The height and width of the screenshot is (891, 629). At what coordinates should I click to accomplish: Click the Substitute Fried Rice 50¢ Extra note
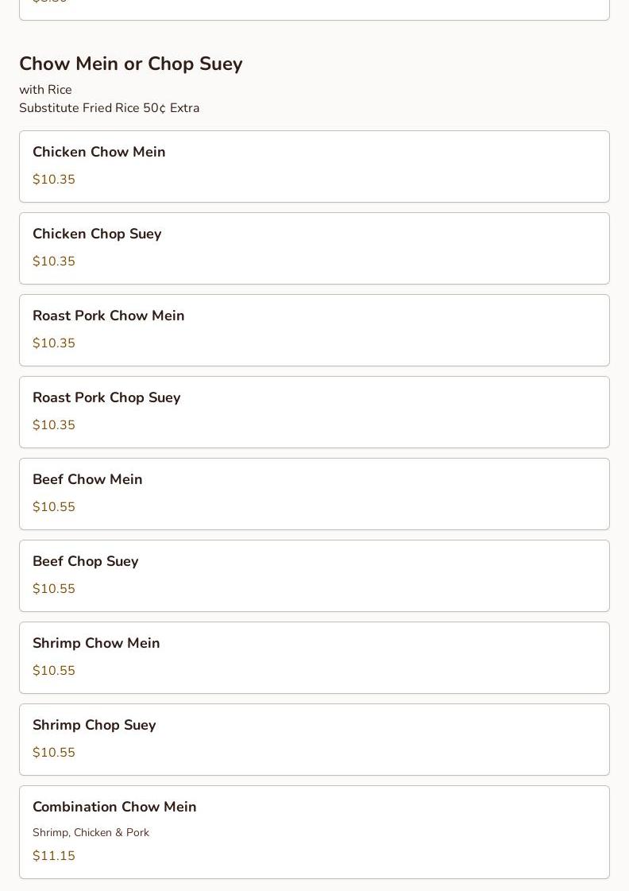click(x=110, y=108)
